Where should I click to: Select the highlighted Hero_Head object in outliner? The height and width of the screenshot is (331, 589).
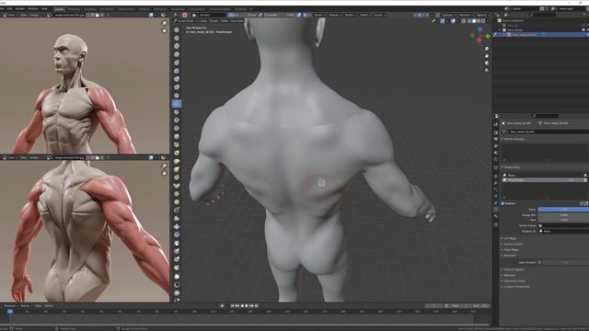[541, 35]
